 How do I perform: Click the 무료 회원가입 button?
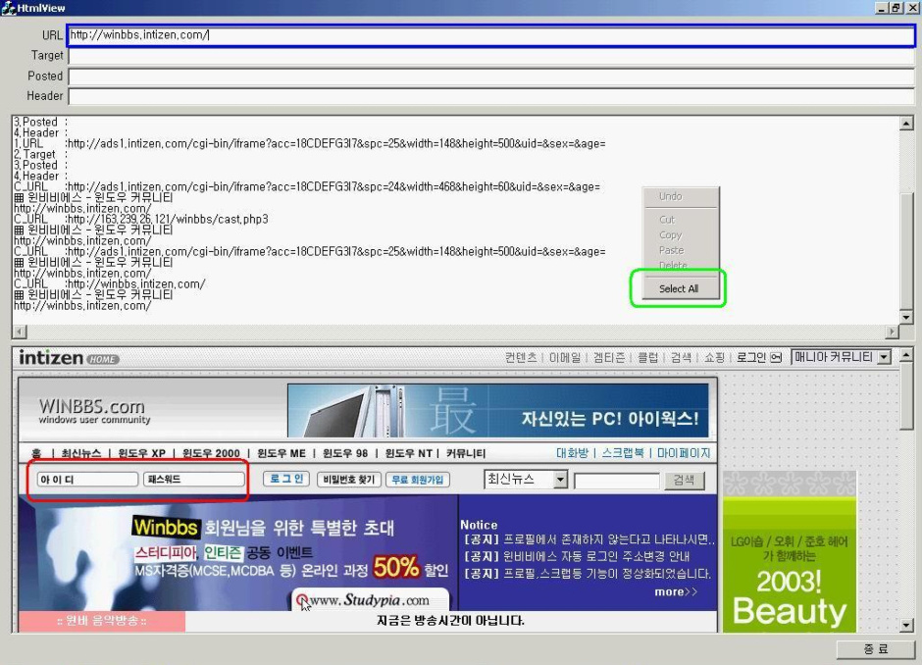[x=418, y=480]
